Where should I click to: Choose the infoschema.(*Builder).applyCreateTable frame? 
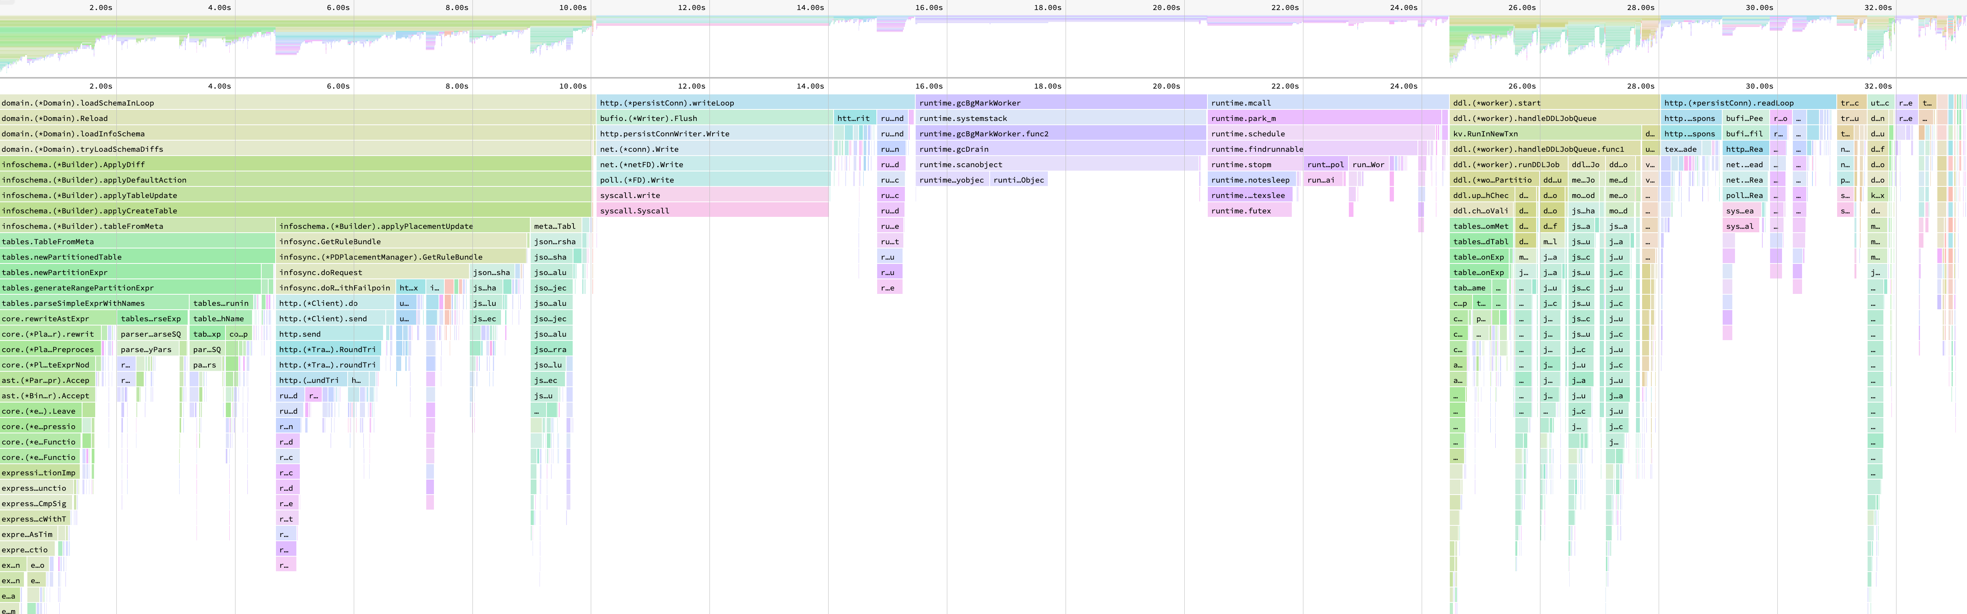[296, 211]
